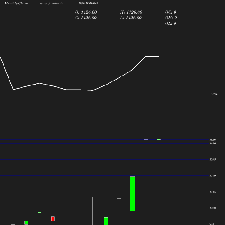Click the last small candle at 1126
The image size is (225, 225).
point(159,139)
